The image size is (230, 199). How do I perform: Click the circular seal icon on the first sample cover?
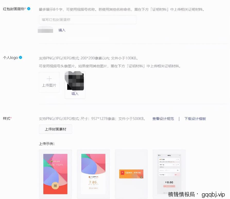pyautogui.click(x=56, y=186)
